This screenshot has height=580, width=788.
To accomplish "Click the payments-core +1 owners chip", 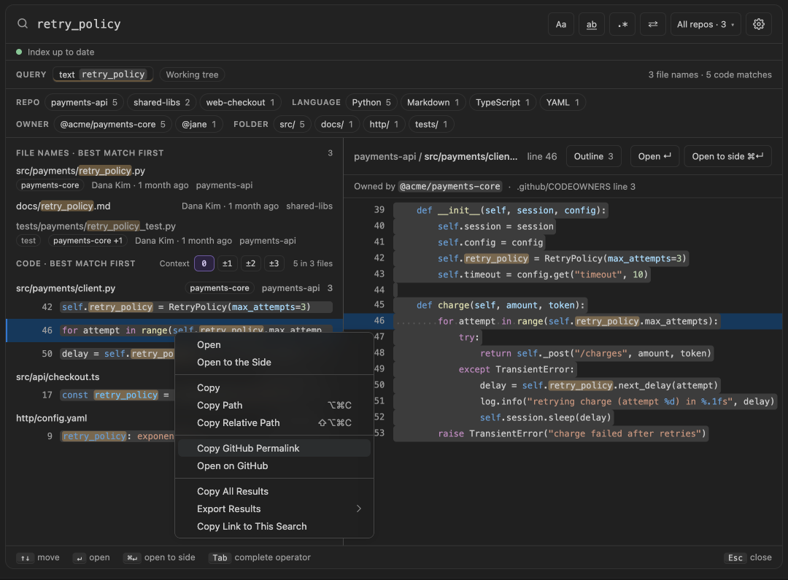I will click(x=88, y=241).
